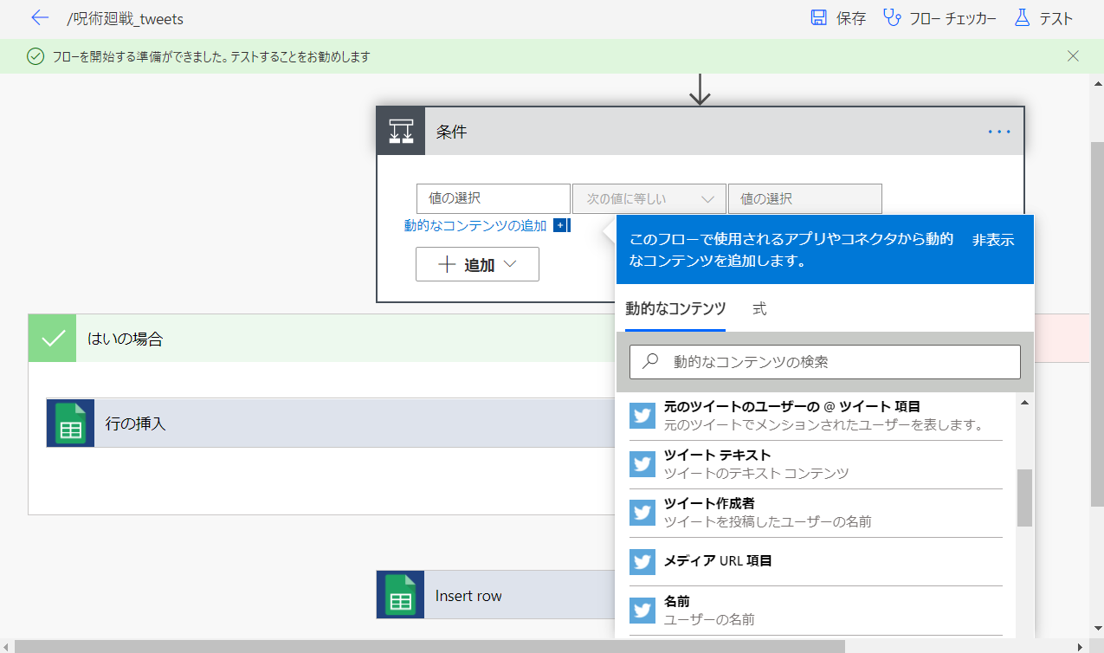The image size is (1104, 653).
Task: Click the left 値の選択 field
Action: click(493, 198)
